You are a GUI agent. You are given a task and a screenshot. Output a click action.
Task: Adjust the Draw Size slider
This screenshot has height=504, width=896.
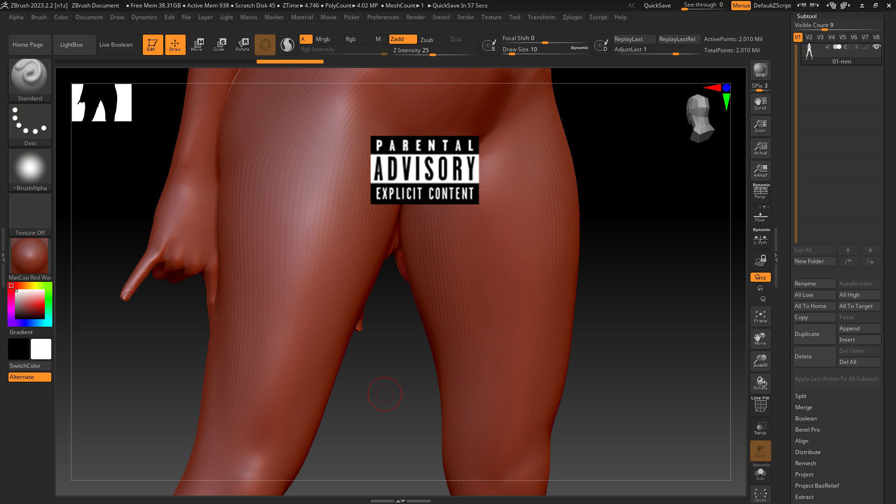tap(545, 50)
